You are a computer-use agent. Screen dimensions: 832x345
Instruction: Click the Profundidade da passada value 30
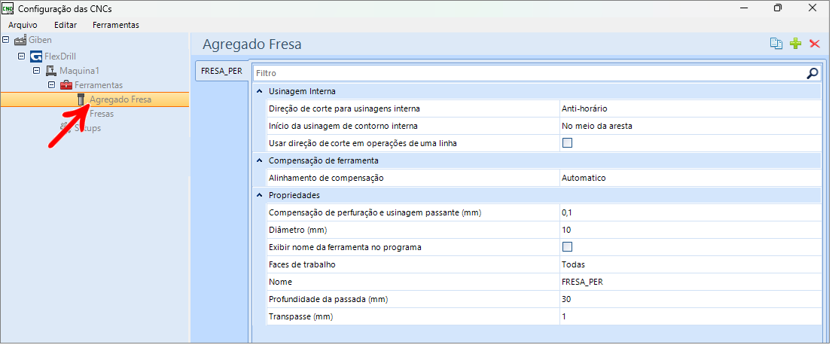click(690, 299)
